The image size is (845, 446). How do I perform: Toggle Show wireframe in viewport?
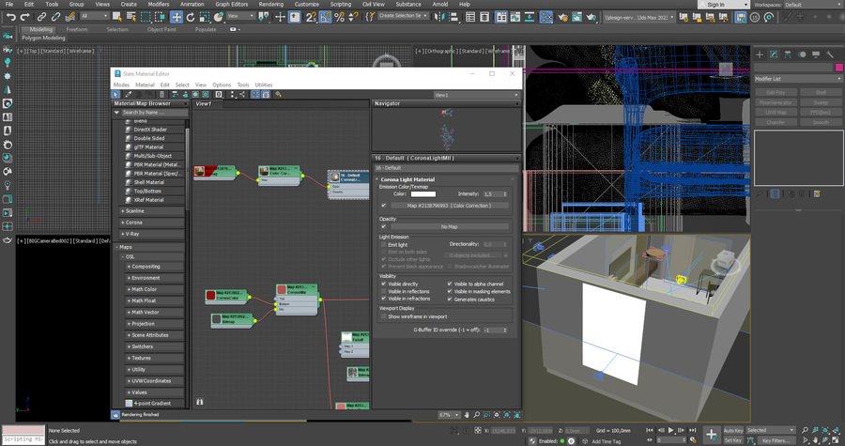[x=384, y=316]
